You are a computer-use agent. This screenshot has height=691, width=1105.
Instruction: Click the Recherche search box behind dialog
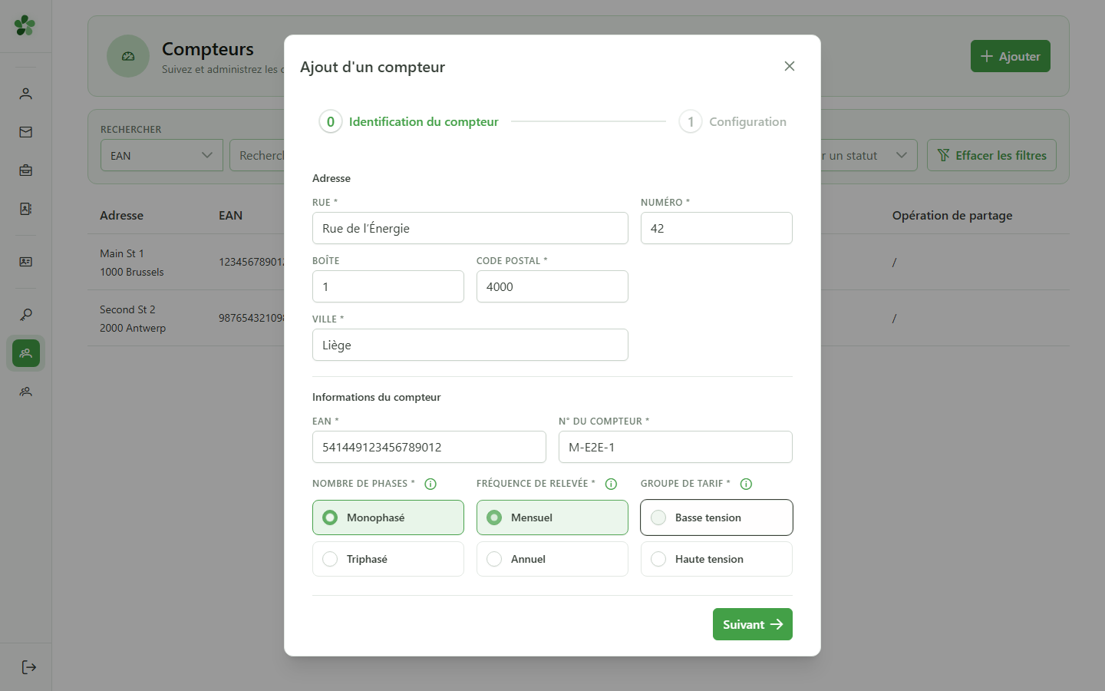point(257,155)
